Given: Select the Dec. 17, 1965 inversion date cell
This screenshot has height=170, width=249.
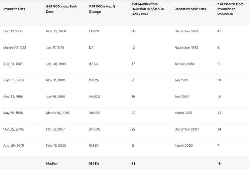Looking at the screenshot, I should click(13, 31).
